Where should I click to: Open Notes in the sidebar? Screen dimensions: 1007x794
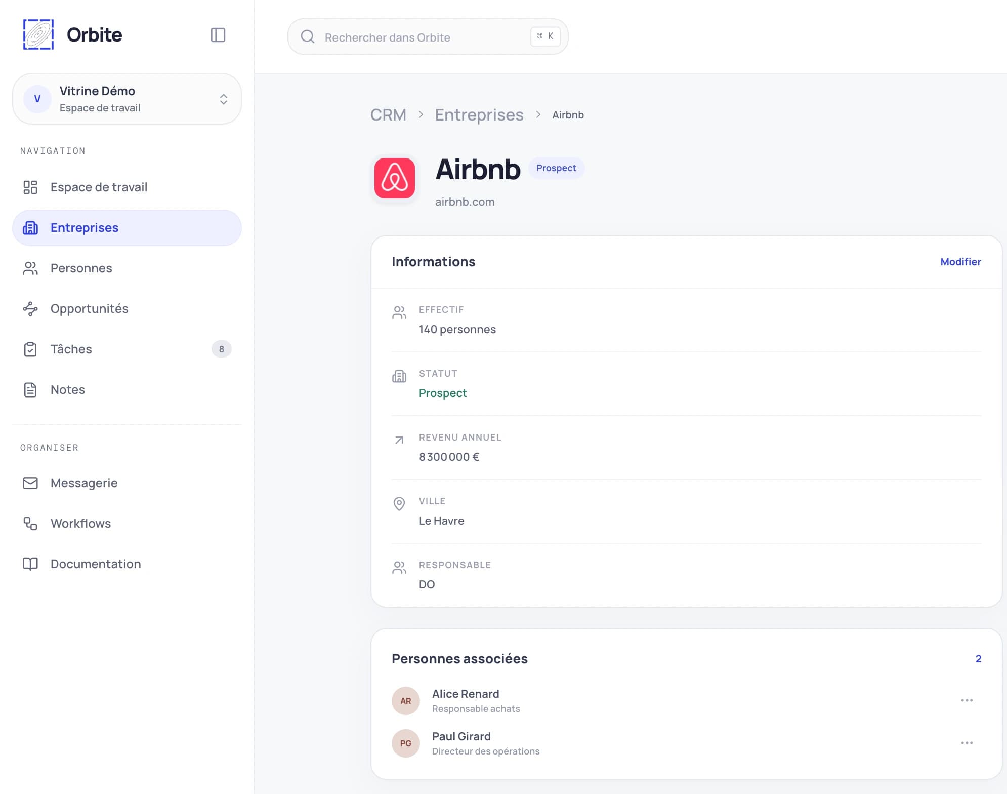(x=127, y=390)
